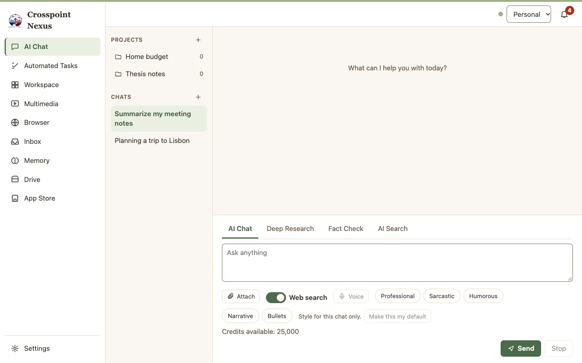Select the Bullets style chip
582x363 pixels.
click(x=277, y=316)
